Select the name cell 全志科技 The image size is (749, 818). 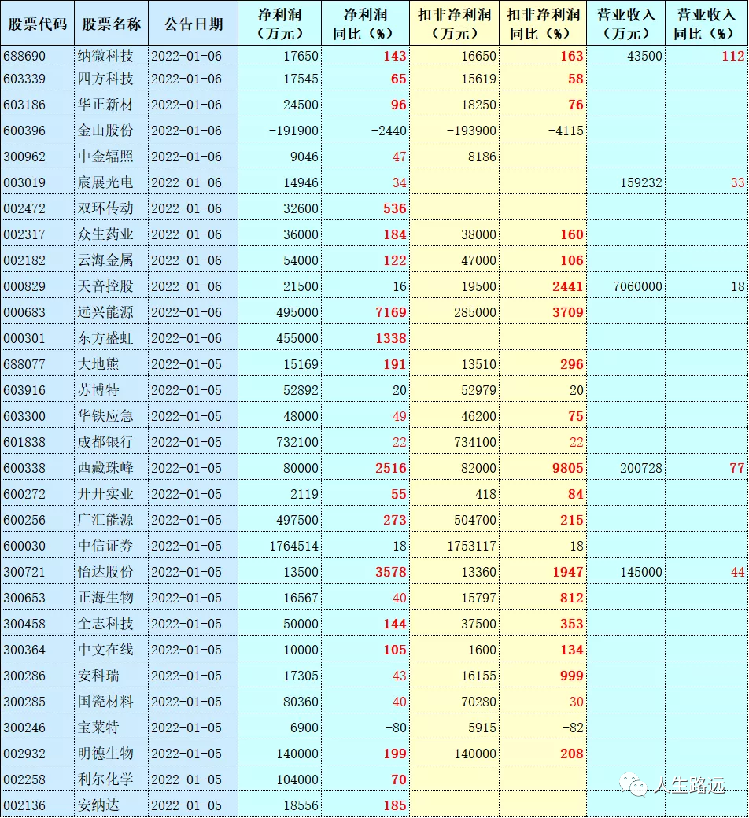pyautogui.click(x=111, y=624)
